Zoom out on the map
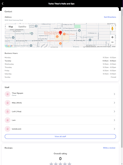The width and height of the screenshot is (123, 165). 112,42
